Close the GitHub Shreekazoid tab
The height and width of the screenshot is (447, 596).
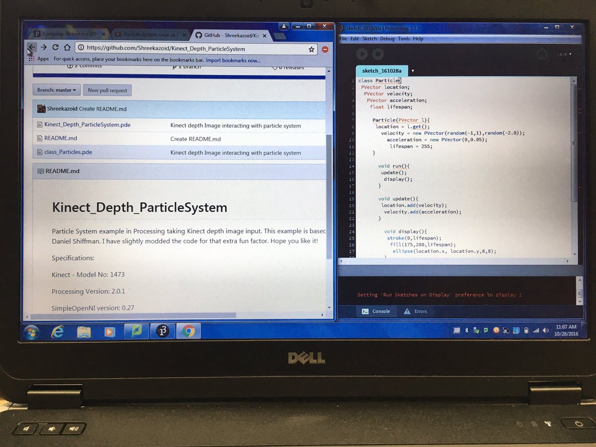pos(265,36)
